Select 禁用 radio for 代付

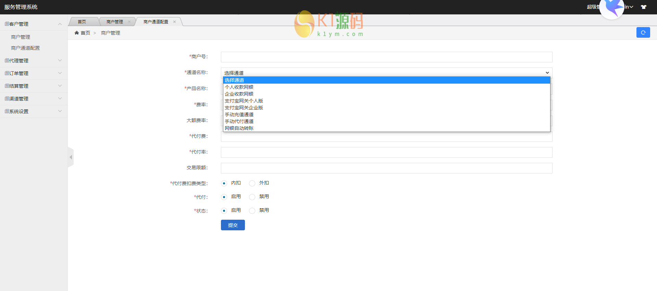(x=252, y=197)
